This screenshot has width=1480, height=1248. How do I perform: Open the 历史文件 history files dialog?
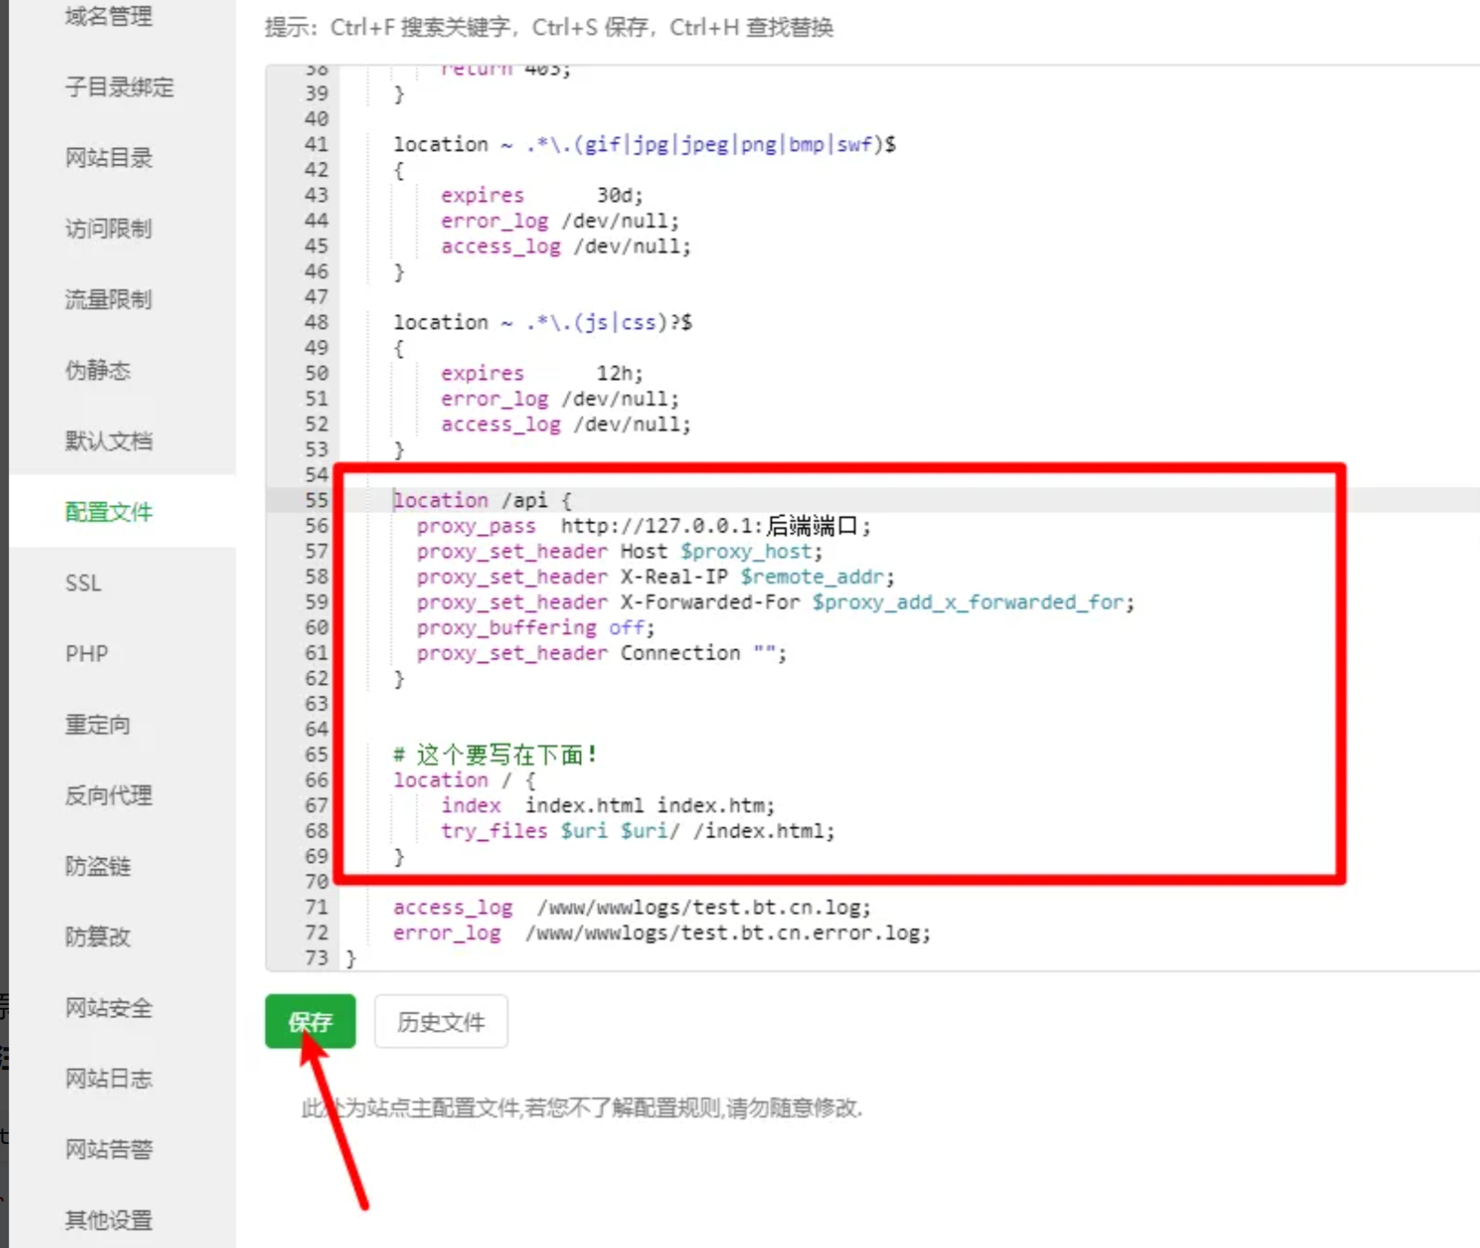click(440, 1022)
